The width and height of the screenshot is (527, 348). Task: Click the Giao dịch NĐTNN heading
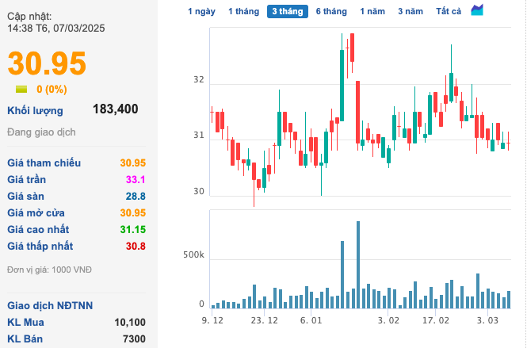[50, 305]
